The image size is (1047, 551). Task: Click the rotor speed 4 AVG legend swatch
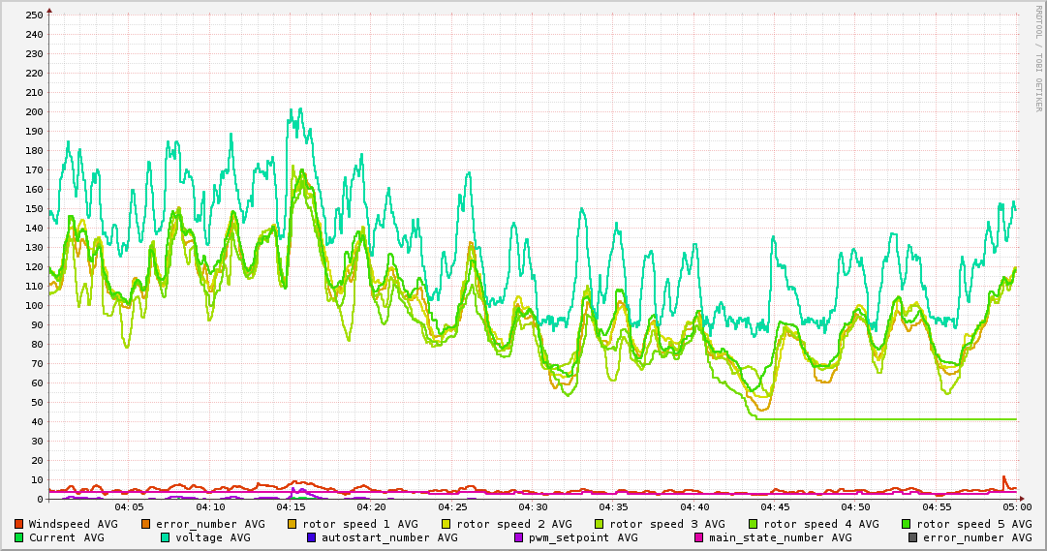pos(753,524)
